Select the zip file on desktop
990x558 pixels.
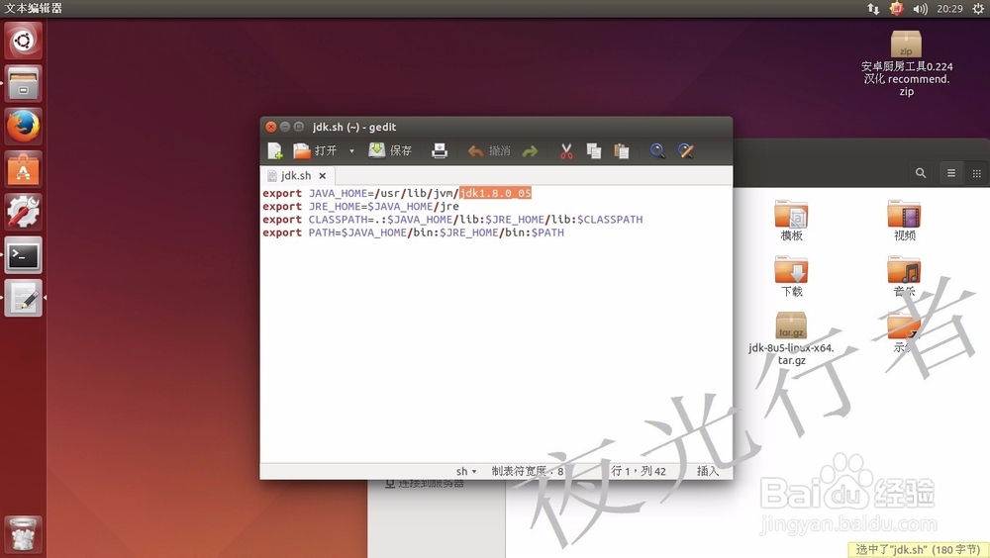tap(907, 63)
